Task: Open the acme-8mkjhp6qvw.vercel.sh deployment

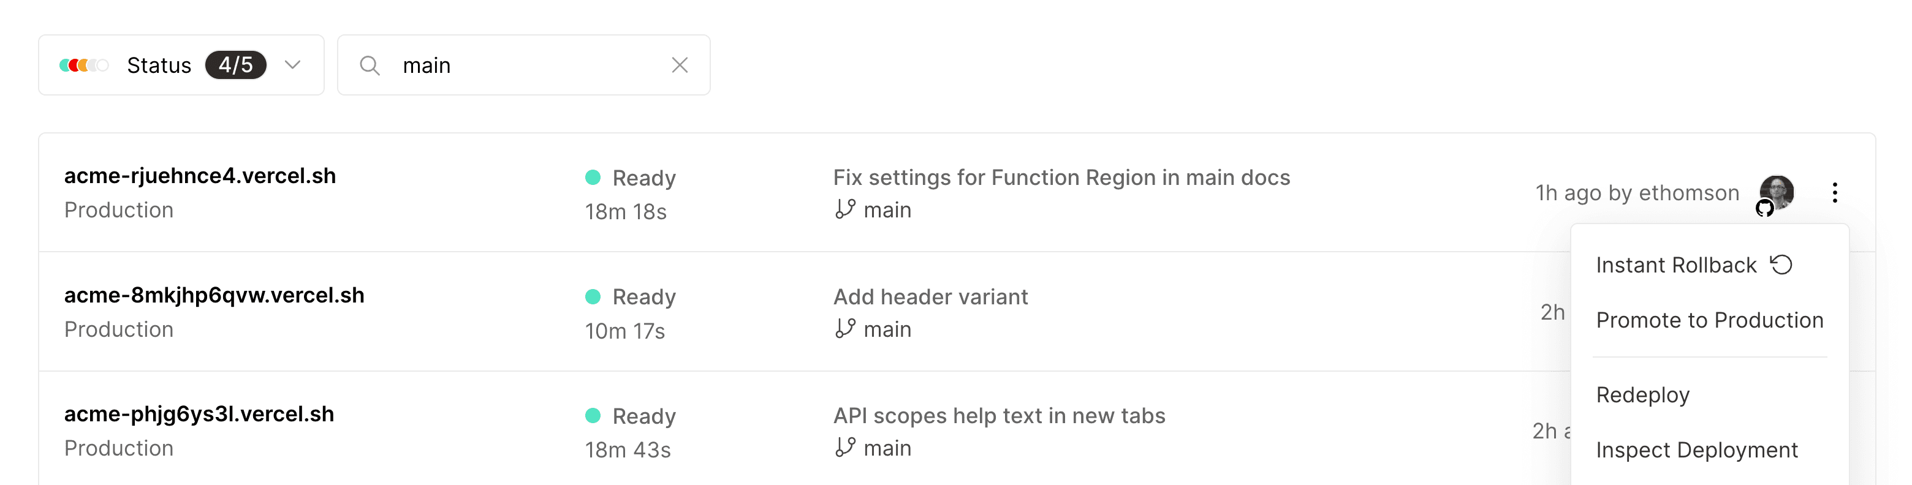Action: tap(214, 295)
